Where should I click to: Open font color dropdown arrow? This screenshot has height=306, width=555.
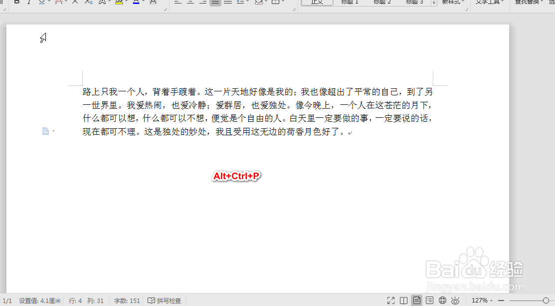click(143, 2)
